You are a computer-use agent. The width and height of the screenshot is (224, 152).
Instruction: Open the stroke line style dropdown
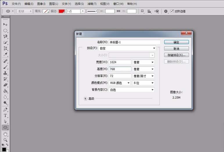[92, 11]
